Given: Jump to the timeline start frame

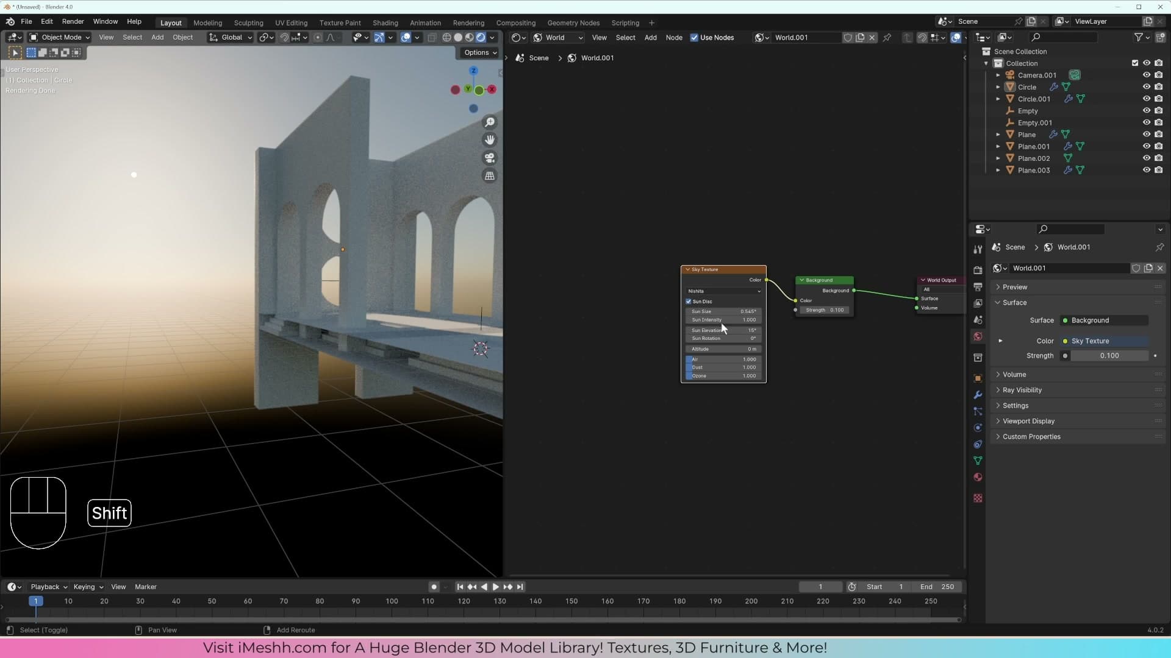Looking at the screenshot, I should pos(460,587).
